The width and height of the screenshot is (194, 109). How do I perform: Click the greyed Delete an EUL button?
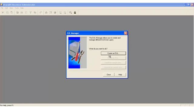[113, 58]
